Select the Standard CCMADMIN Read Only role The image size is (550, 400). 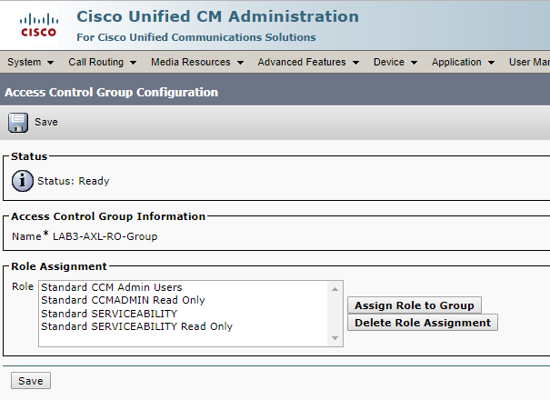coord(123,300)
